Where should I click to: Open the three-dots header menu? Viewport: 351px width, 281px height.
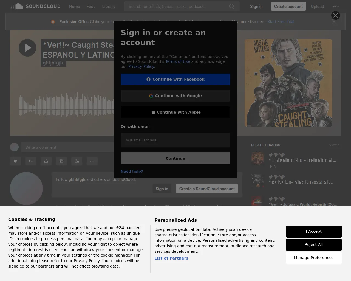[336, 6]
